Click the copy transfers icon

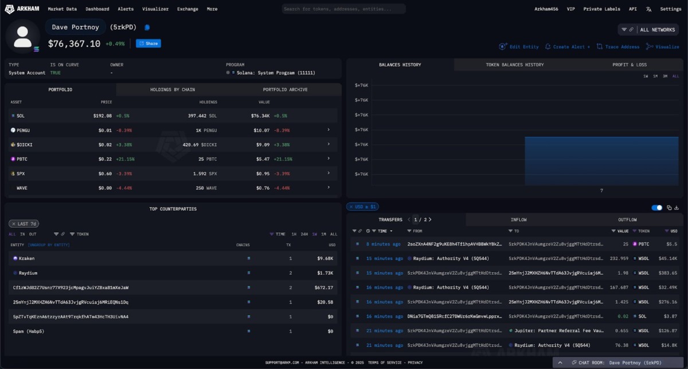(x=669, y=208)
